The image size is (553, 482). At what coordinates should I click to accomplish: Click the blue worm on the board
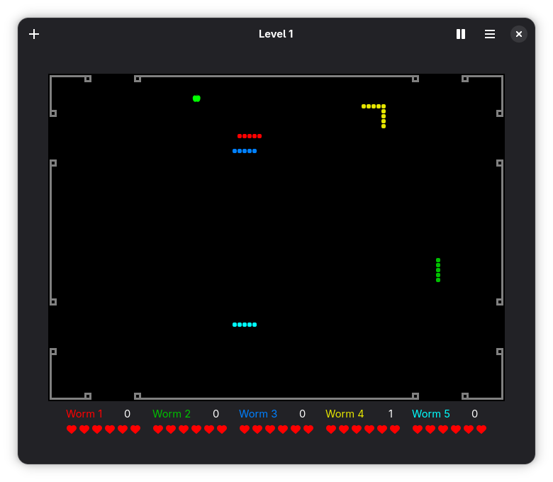(x=245, y=151)
